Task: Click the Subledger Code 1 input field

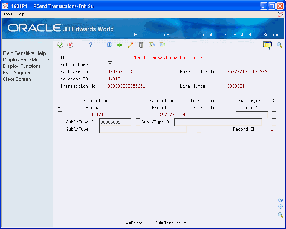Action: click(x=252, y=115)
